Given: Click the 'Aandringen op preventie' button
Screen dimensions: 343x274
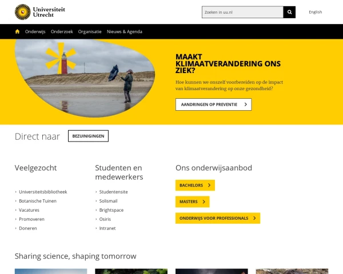Looking at the screenshot, I should click(x=213, y=104).
